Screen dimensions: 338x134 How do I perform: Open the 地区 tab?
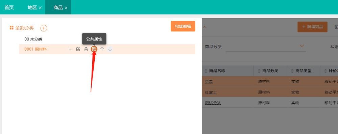point(32,7)
